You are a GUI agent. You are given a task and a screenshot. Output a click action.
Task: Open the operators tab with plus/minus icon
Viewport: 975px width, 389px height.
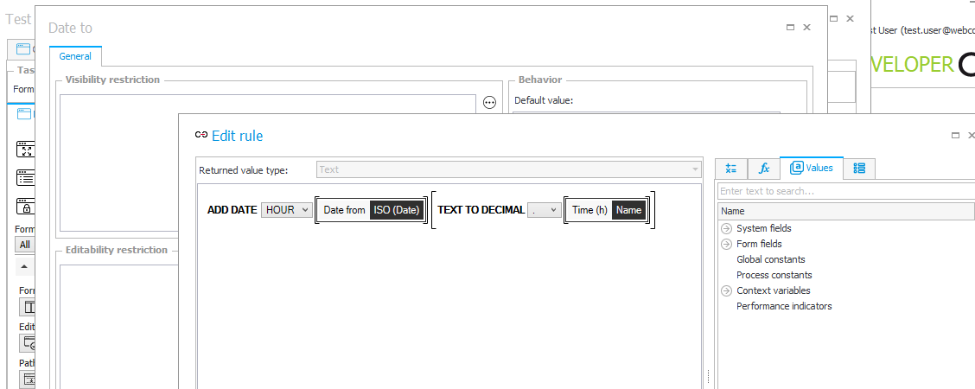point(731,169)
